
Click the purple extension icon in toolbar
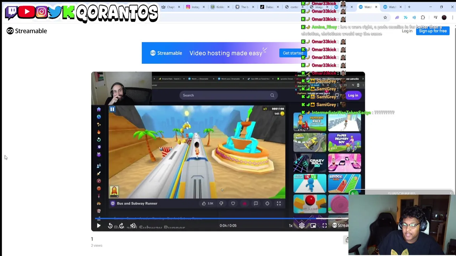coord(397,17)
